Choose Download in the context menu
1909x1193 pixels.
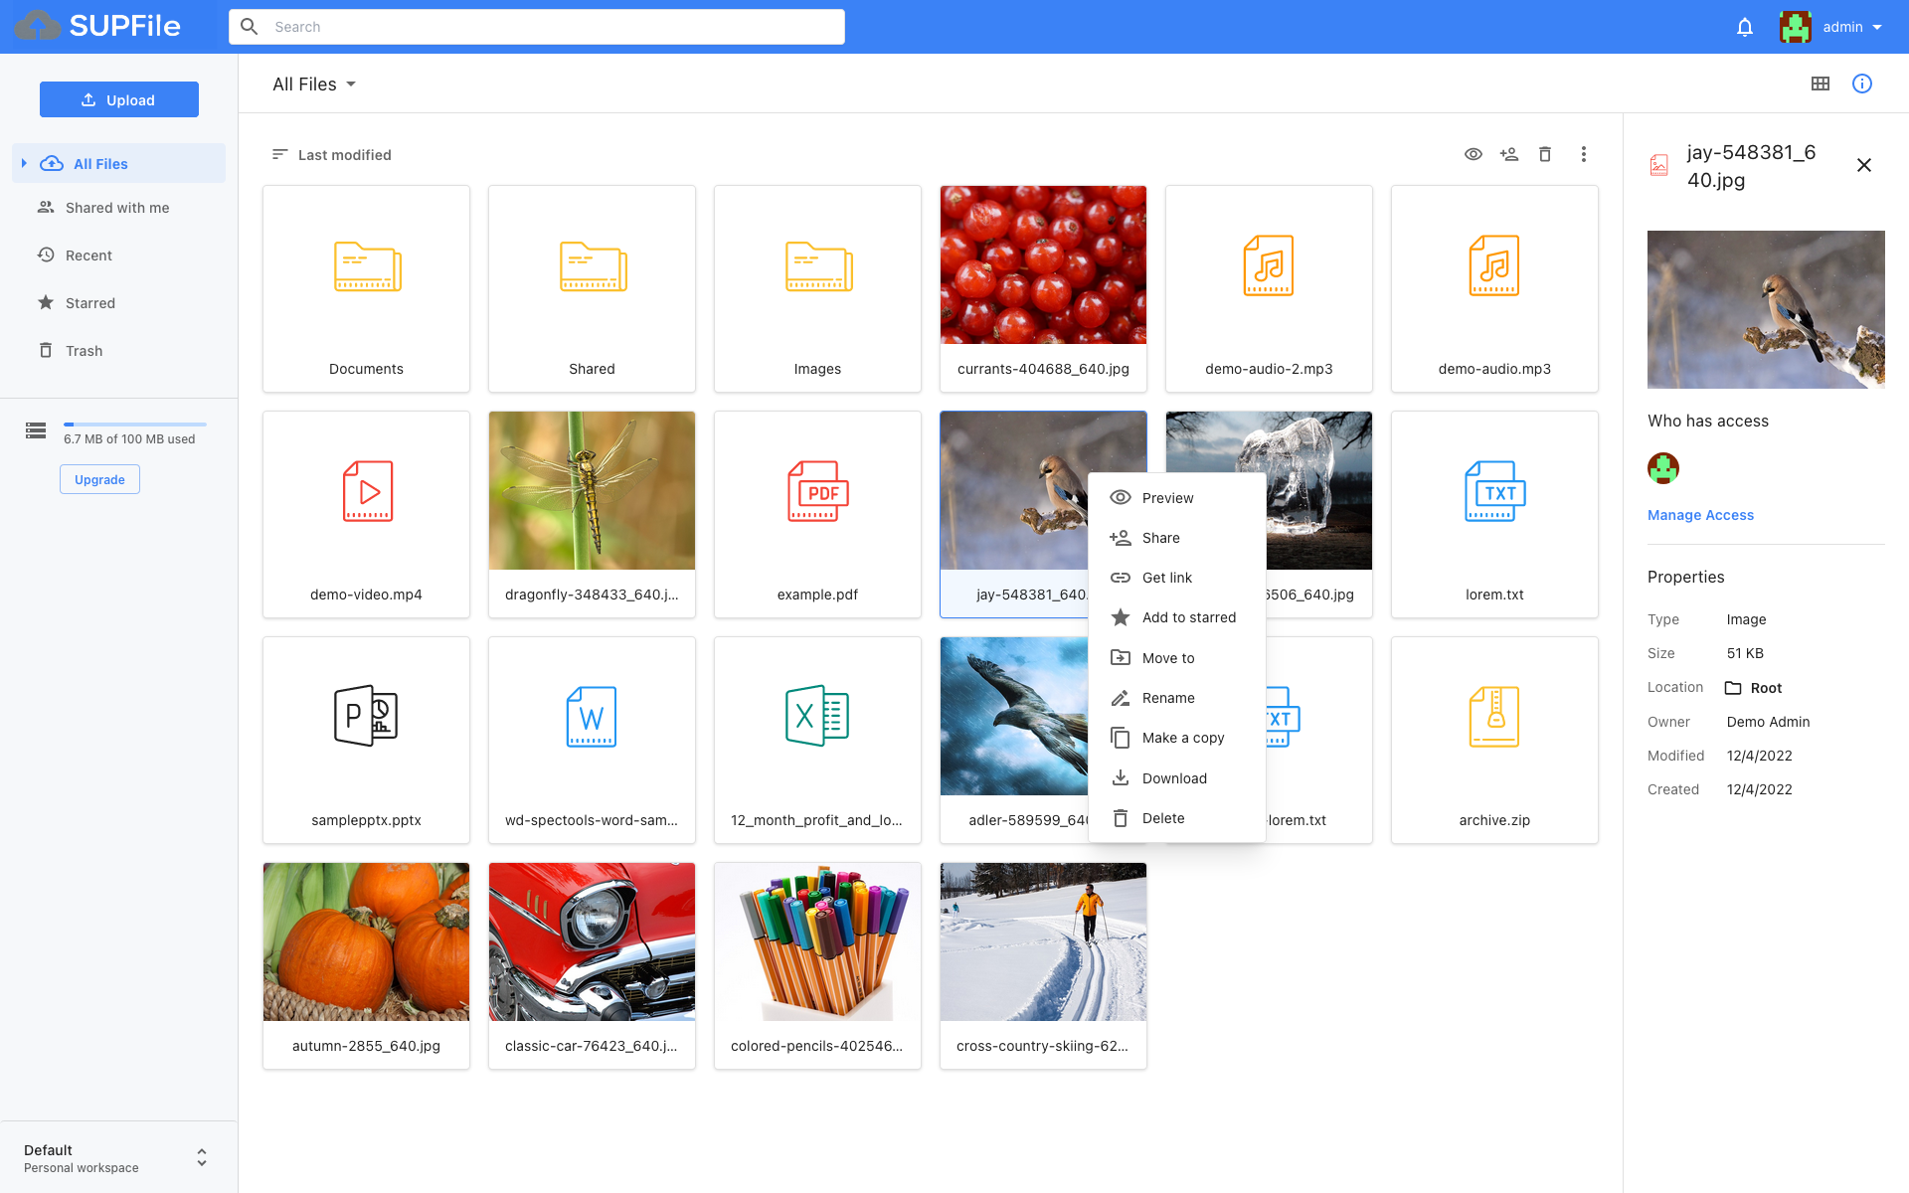1176,777
